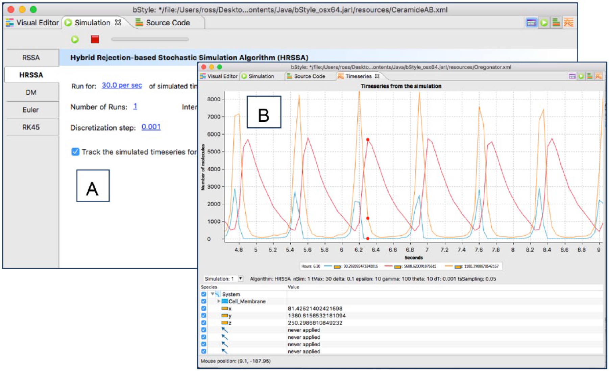This screenshot has height=371, width=609.
Task: Toggle Track the simulated timeseries checkbox
Action: [75, 152]
